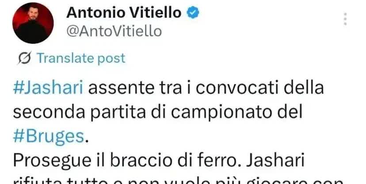Click the Antonio Vitiello display name
366x184 pixels.
[124, 13]
